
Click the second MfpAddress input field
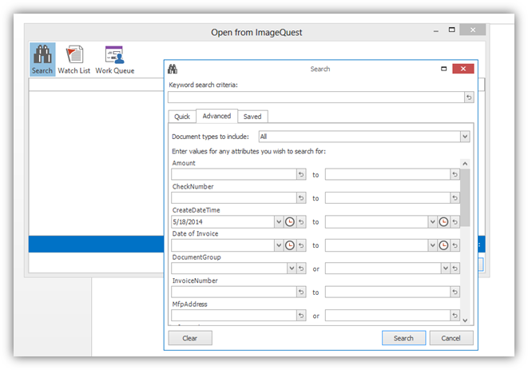coord(388,316)
